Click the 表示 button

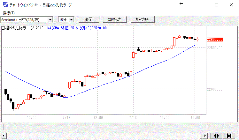coord(89,19)
